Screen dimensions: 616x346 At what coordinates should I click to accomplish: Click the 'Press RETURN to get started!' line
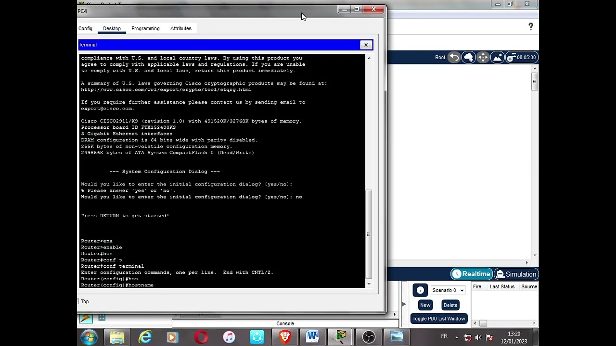point(125,216)
